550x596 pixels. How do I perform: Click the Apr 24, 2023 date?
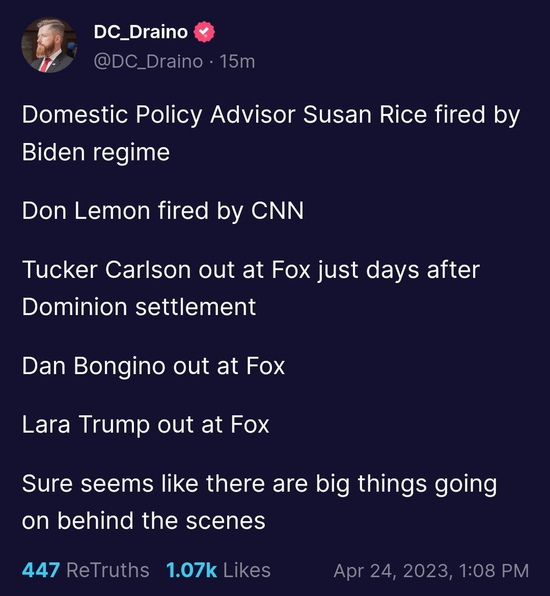coord(392,571)
